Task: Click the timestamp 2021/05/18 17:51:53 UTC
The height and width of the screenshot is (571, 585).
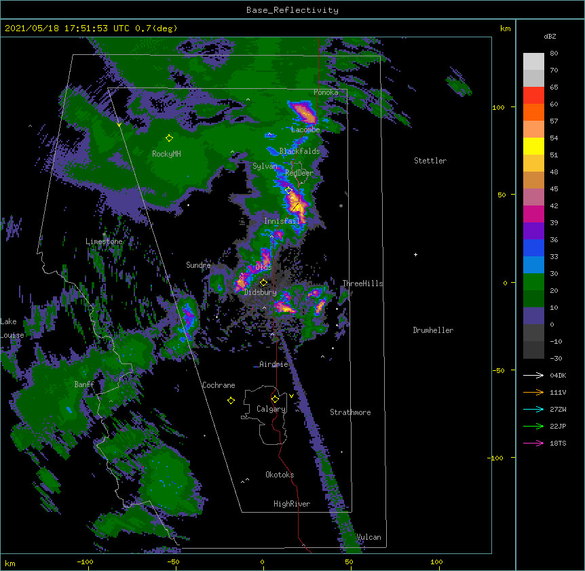Action: (x=67, y=28)
